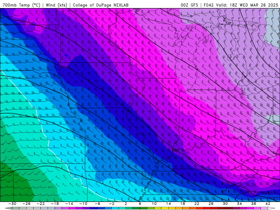
Task: Click the '38' color bar label
Action: tap(253, 204)
